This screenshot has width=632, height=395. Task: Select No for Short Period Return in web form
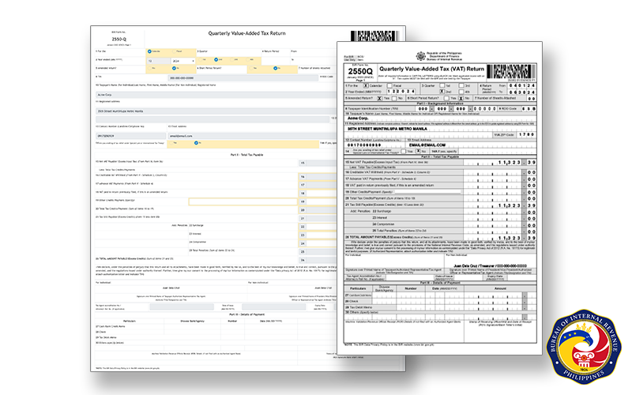coord(275,68)
